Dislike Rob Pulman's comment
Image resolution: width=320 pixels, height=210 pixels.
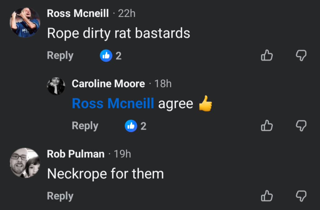[x=301, y=196]
